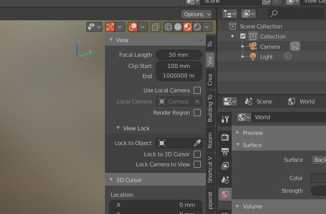The width and height of the screenshot is (326, 214).
Task: Click eyedropper for Lock to Object
Action: (x=197, y=143)
